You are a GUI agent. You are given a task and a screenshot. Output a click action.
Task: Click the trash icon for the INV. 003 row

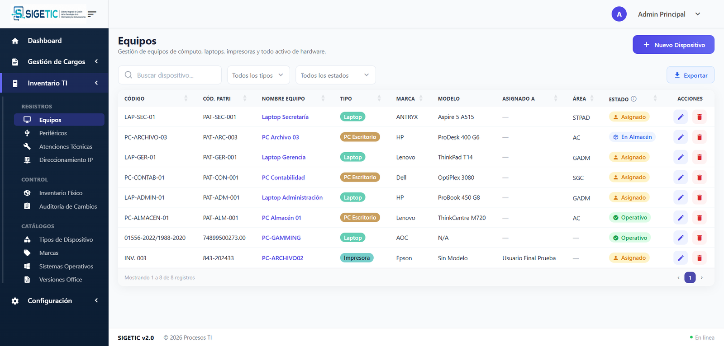(699, 258)
